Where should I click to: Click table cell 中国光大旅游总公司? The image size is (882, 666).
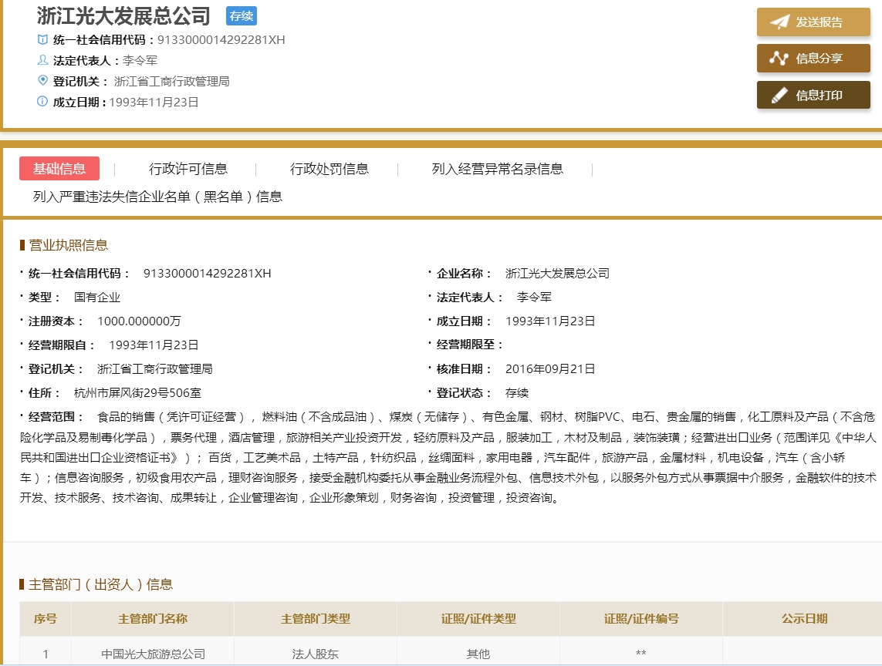pos(153,654)
